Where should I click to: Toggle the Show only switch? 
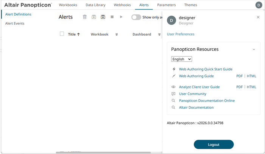point(136,17)
